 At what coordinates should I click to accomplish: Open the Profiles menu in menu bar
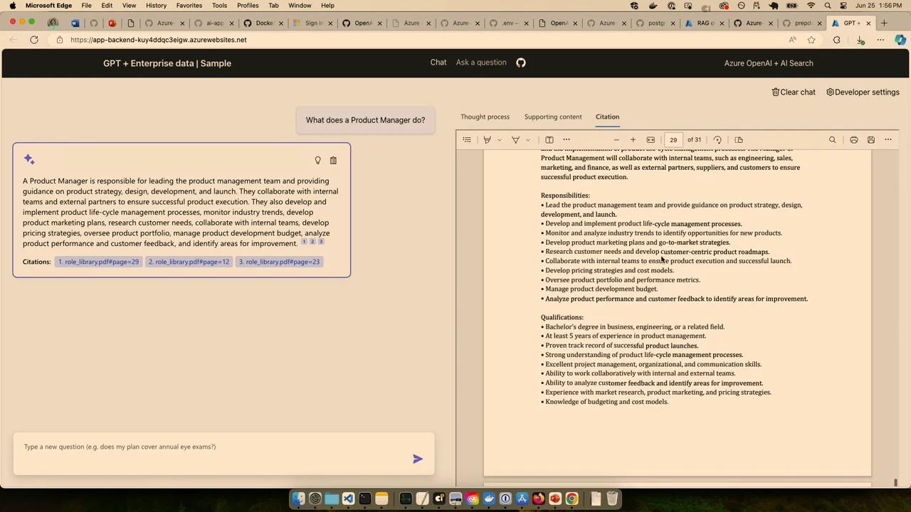pyautogui.click(x=248, y=6)
